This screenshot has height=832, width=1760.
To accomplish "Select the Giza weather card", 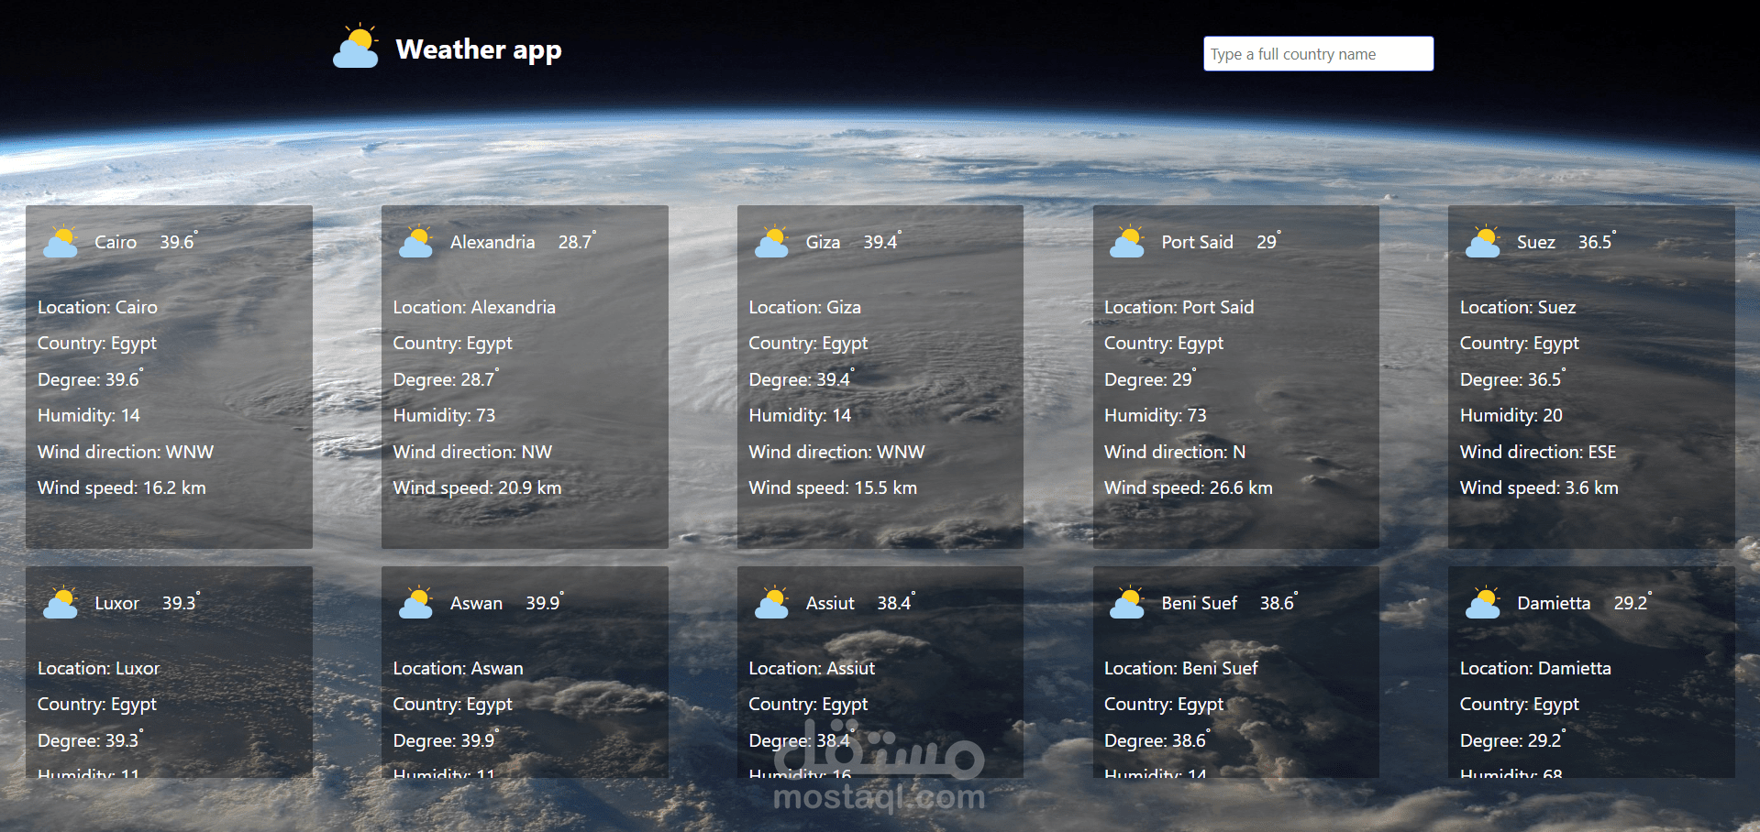I will pos(880,376).
